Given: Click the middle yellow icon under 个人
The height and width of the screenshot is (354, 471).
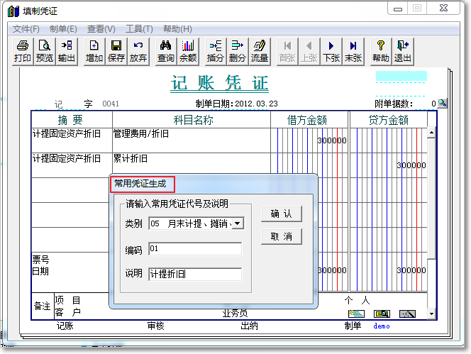Looking at the screenshot, I should pyautogui.click(x=382, y=314).
